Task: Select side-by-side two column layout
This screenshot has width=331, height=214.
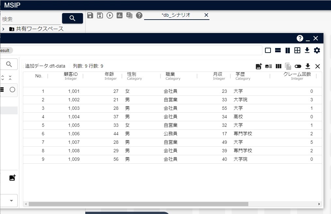Action: click(288, 50)
